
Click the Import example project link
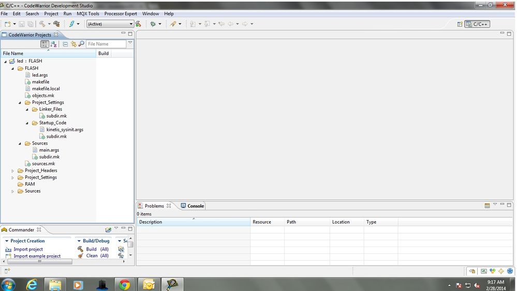coord(37,256)
